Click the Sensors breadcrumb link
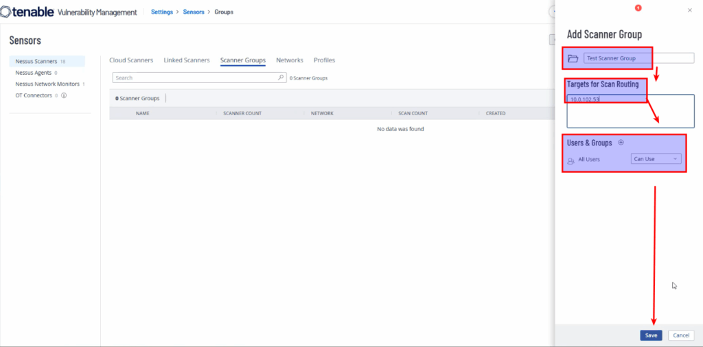This screenshot has height=347, width=703. point(194,12)
